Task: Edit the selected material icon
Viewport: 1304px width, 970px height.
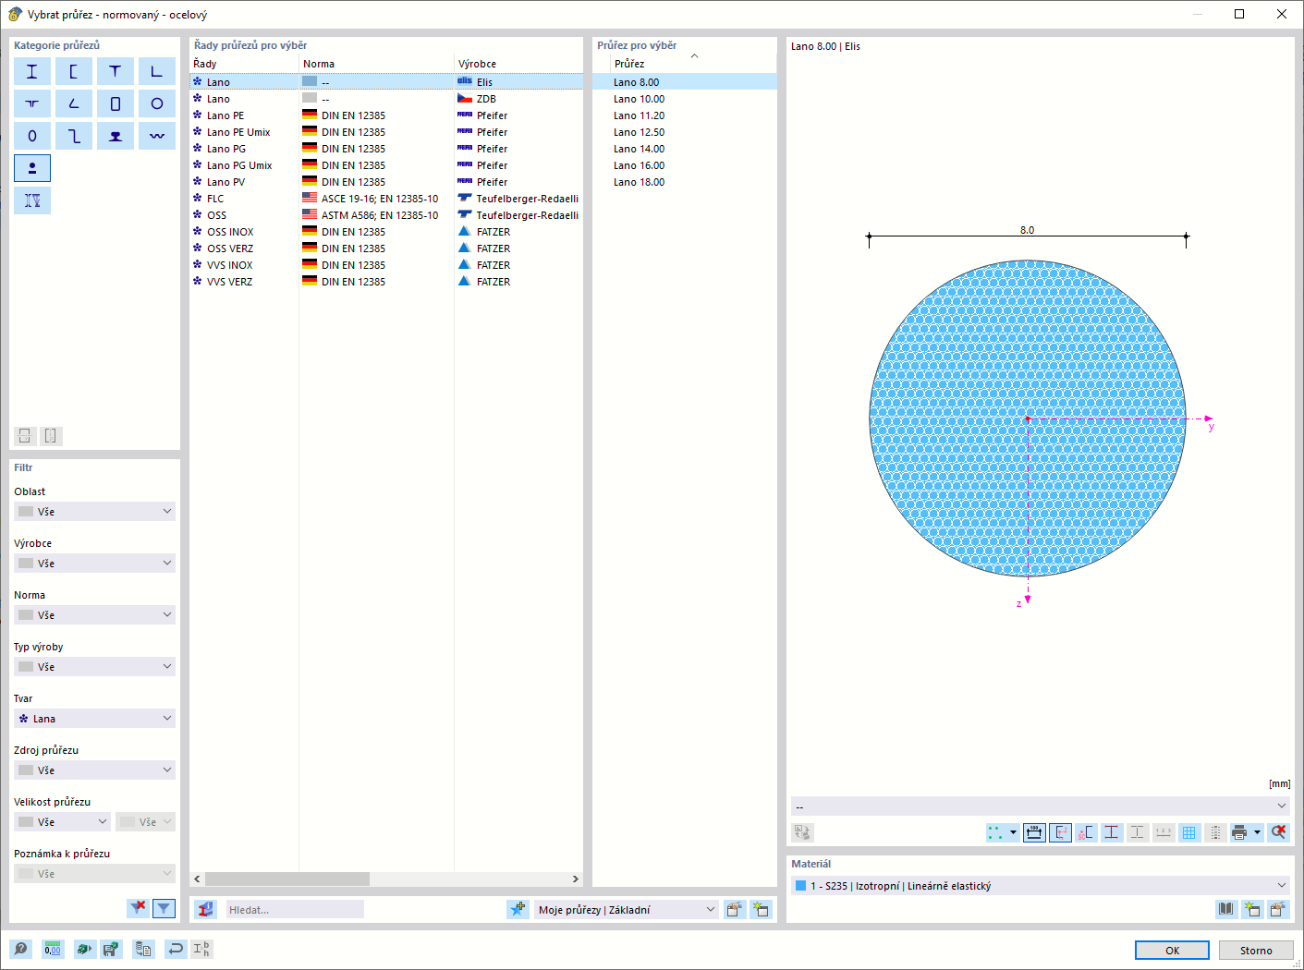Action: pos(1278,909)
